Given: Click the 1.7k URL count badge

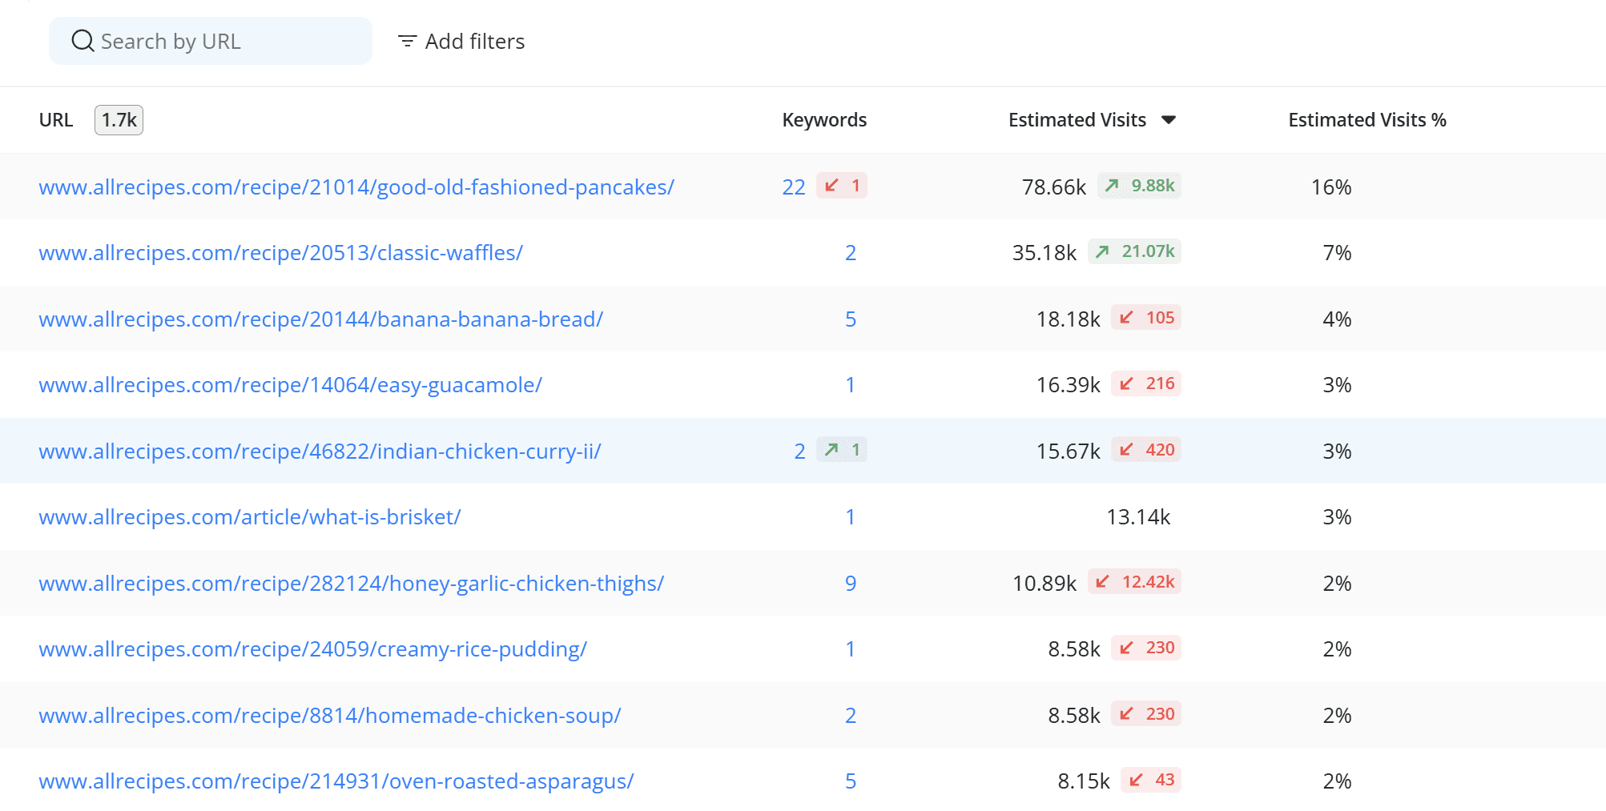Looking at the screenshot, I should [119, 120].
